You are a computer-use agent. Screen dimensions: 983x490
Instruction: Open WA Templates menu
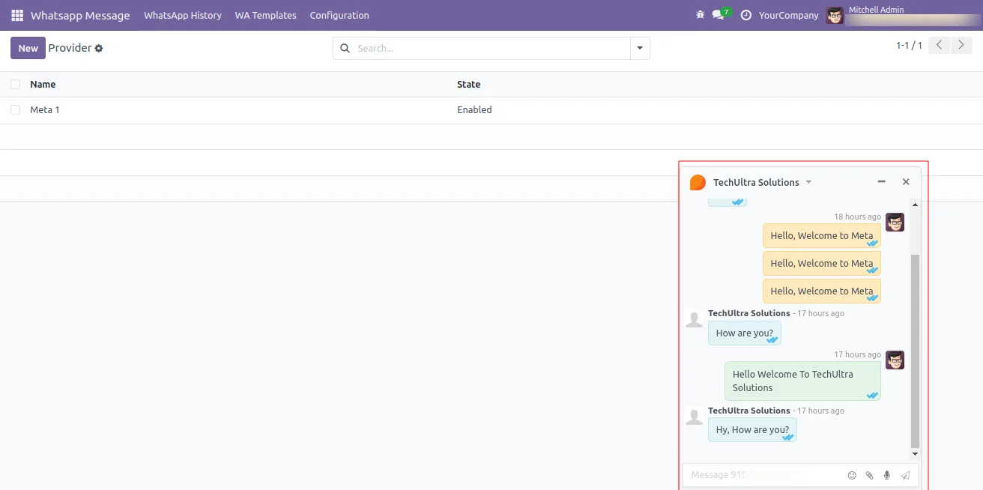(x=265, y=15)
